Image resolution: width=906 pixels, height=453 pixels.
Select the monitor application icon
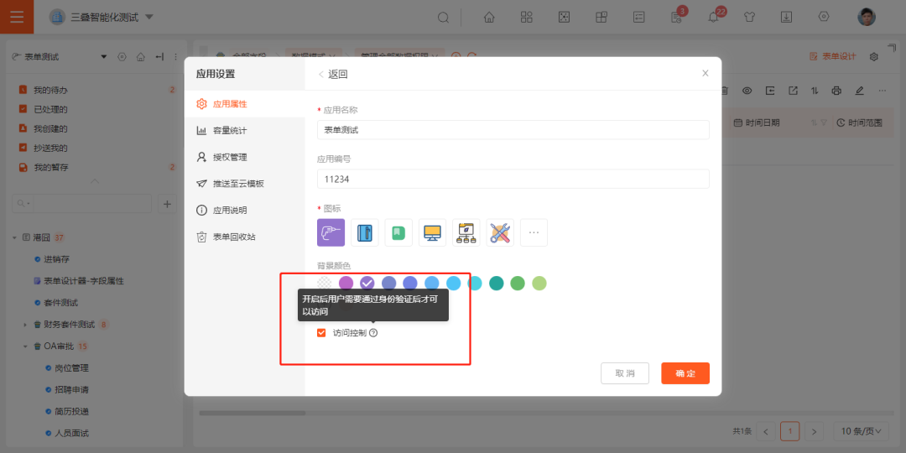pyautogui.click(x=432, y=232)
